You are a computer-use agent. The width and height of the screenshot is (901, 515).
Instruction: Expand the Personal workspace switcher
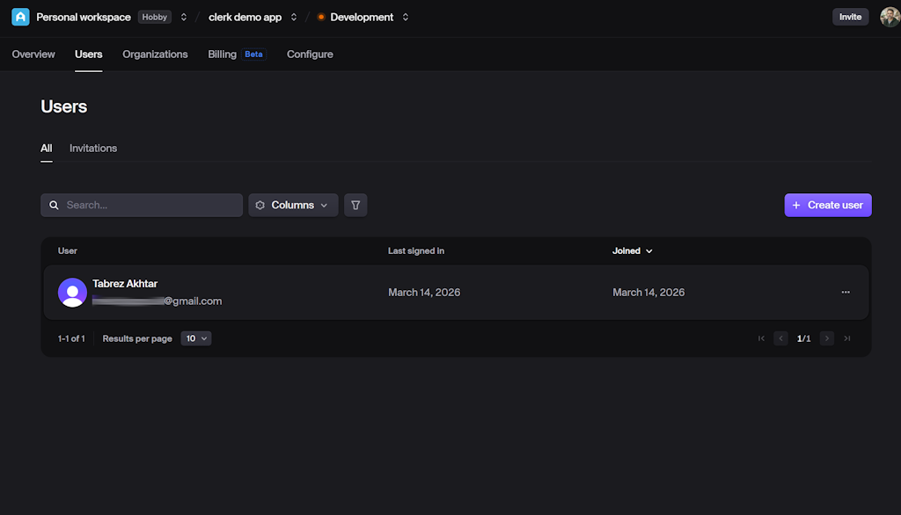coord(183,17)
